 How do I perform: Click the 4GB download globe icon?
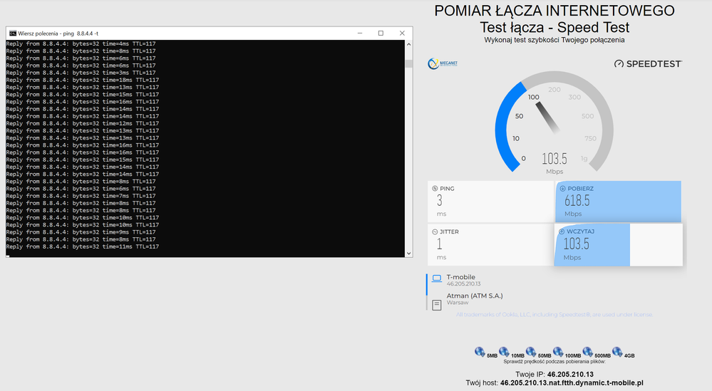(617, 352)
